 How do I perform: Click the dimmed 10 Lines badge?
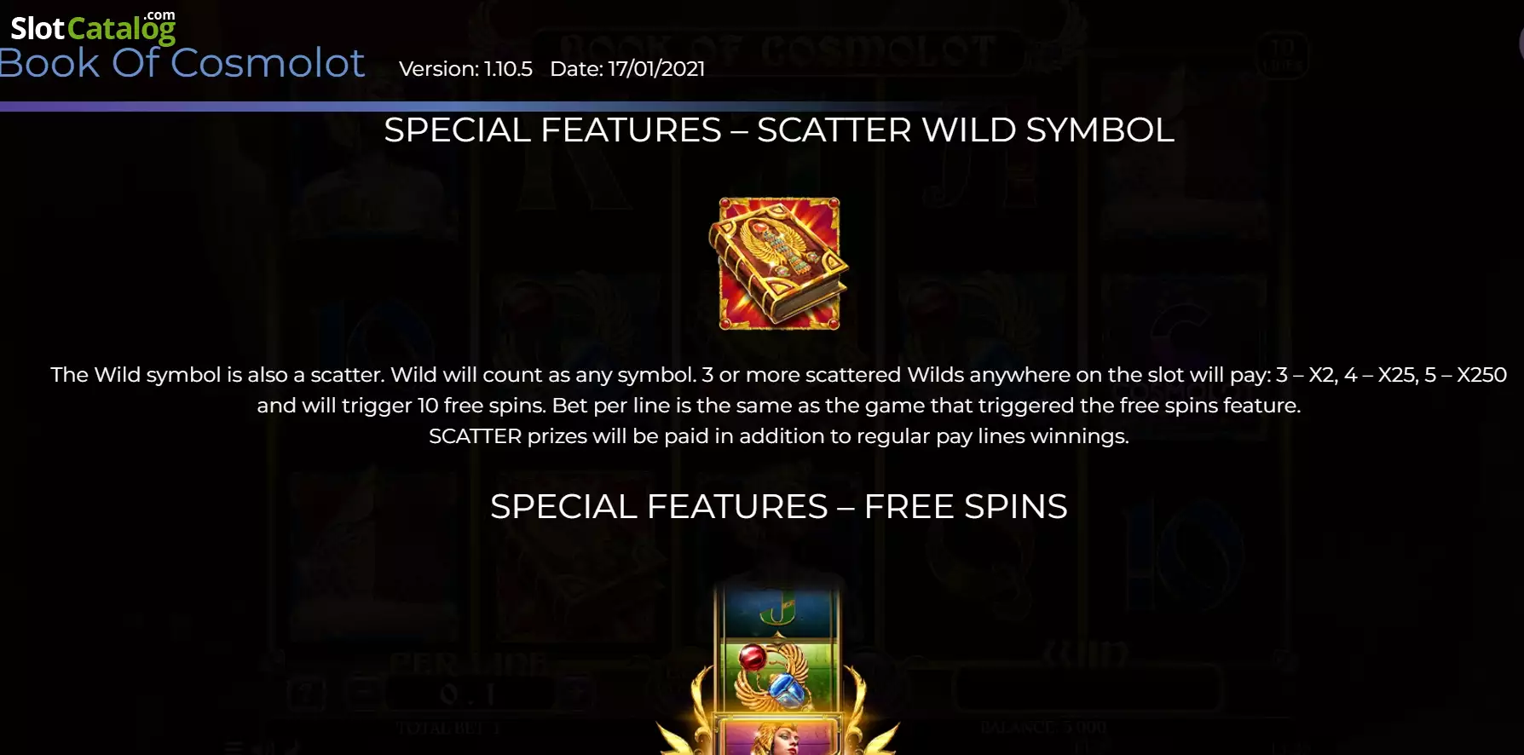(1283, 55)
